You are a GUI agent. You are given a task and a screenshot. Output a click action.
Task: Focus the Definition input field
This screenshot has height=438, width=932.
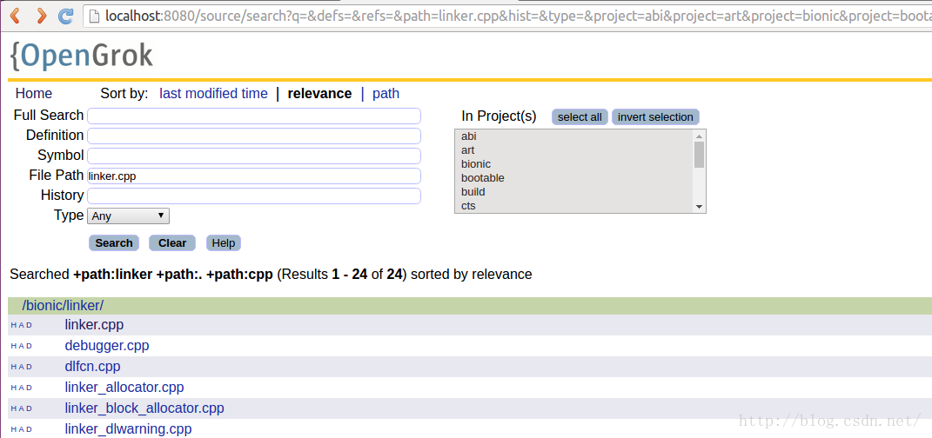click(x=254, y=136)
